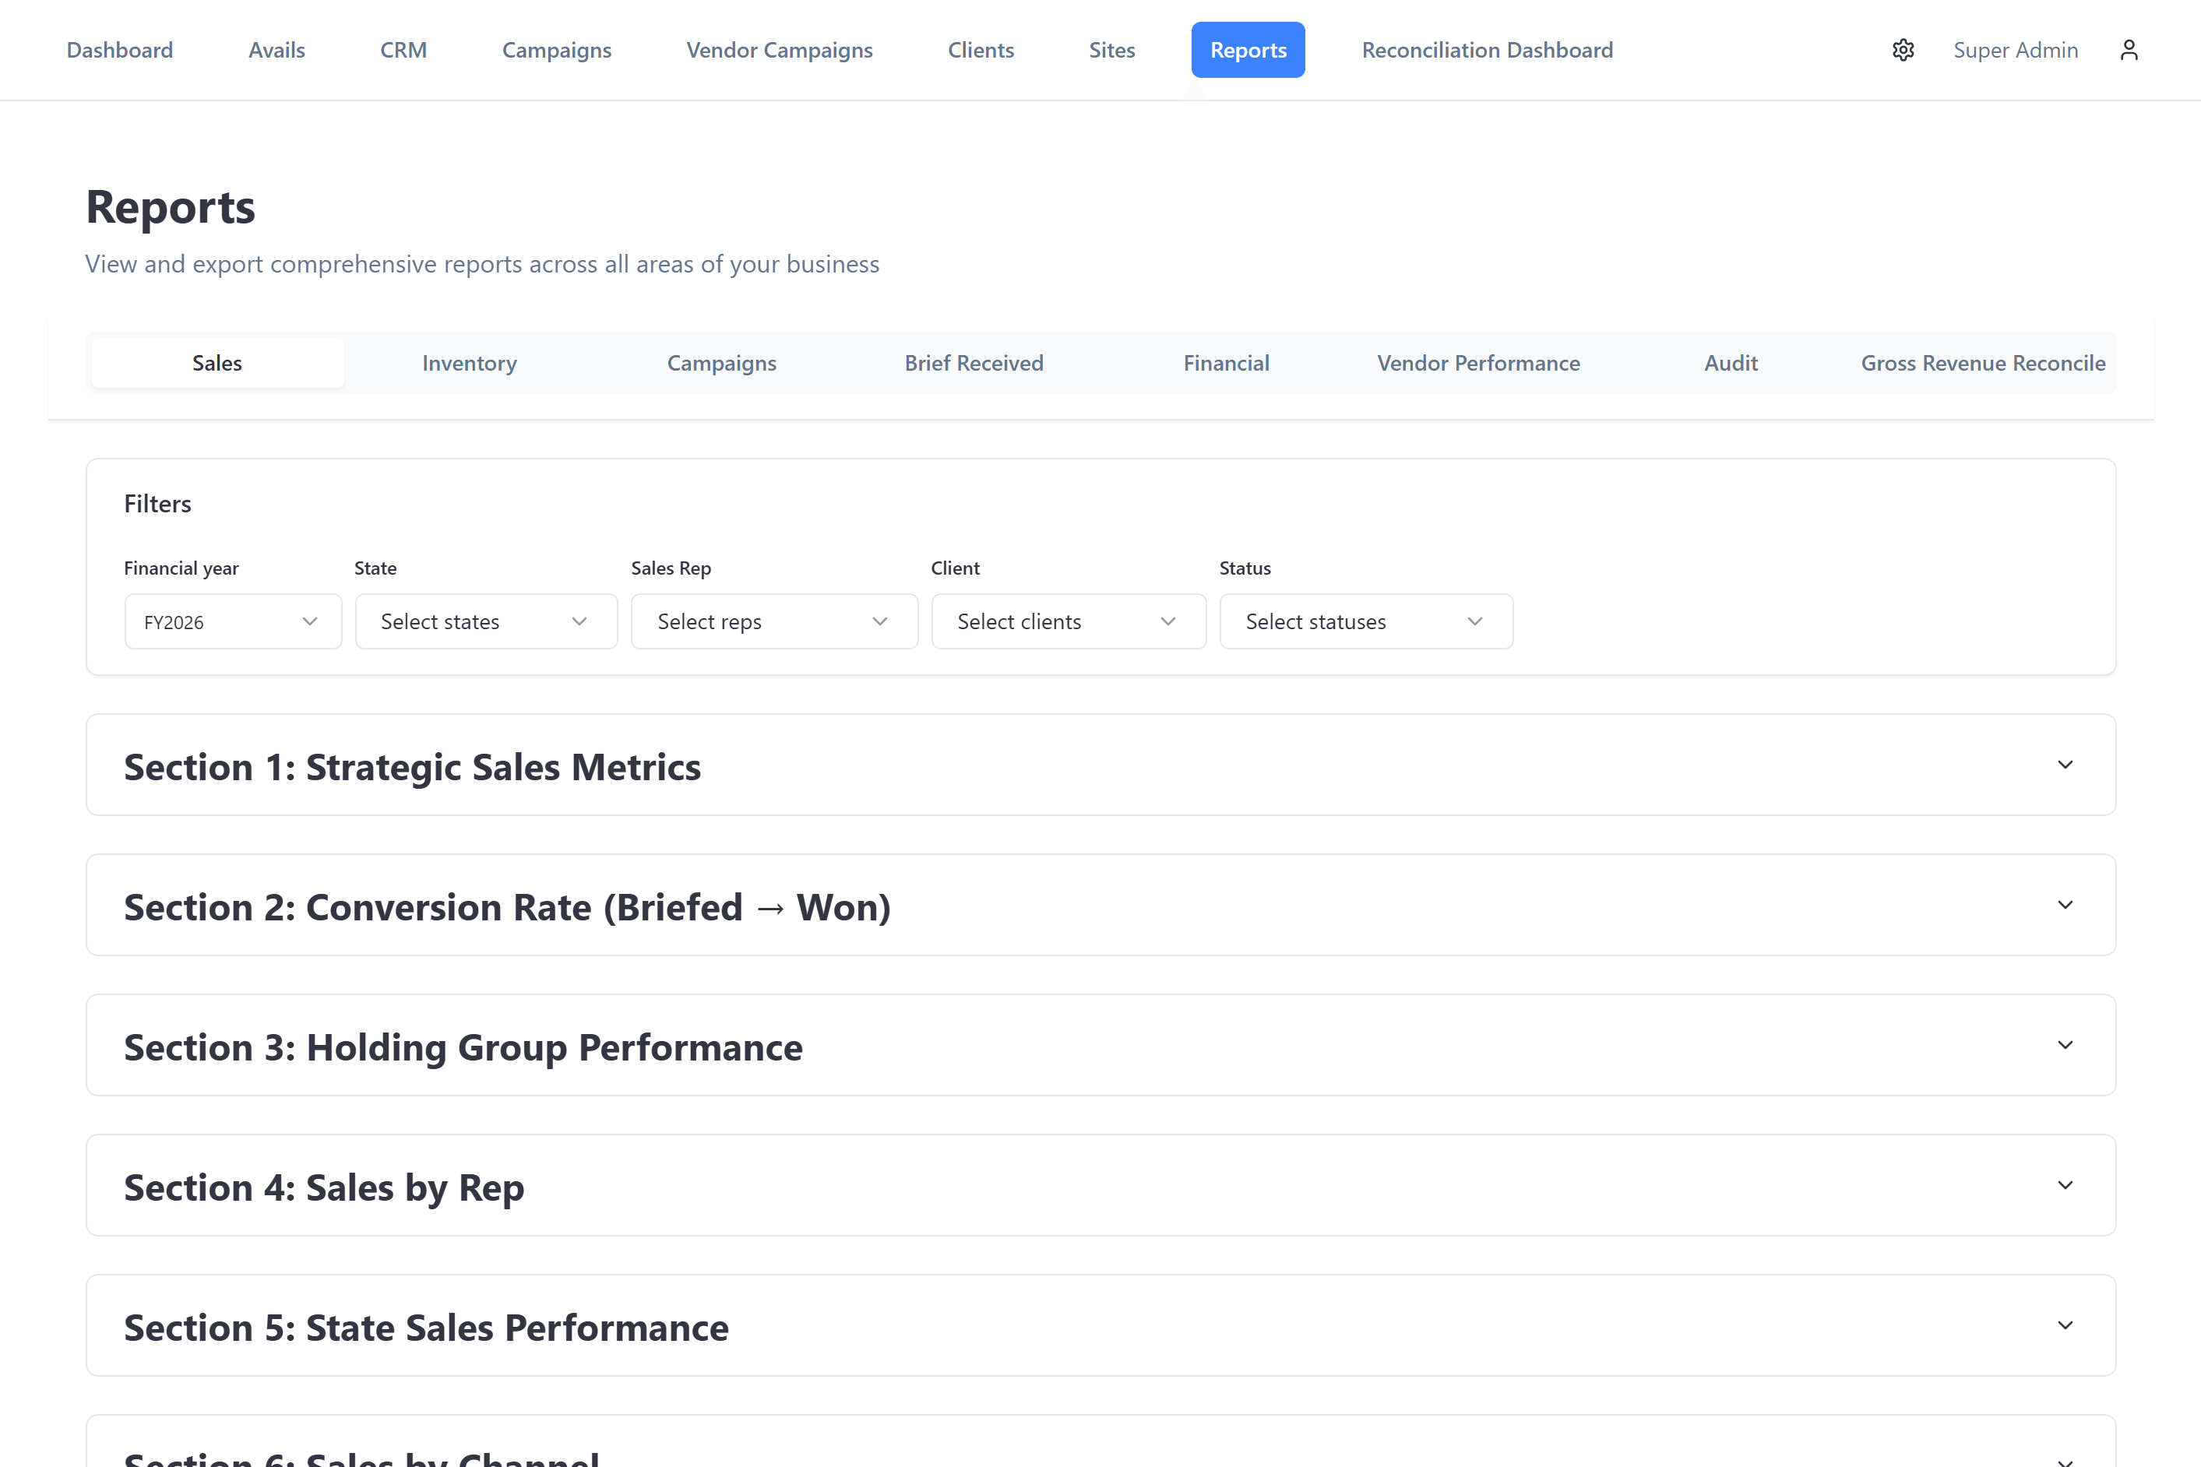Open the Select statuses dropdown
The width and height of the screenshot is (2201, 1467).
point(1365,621)
